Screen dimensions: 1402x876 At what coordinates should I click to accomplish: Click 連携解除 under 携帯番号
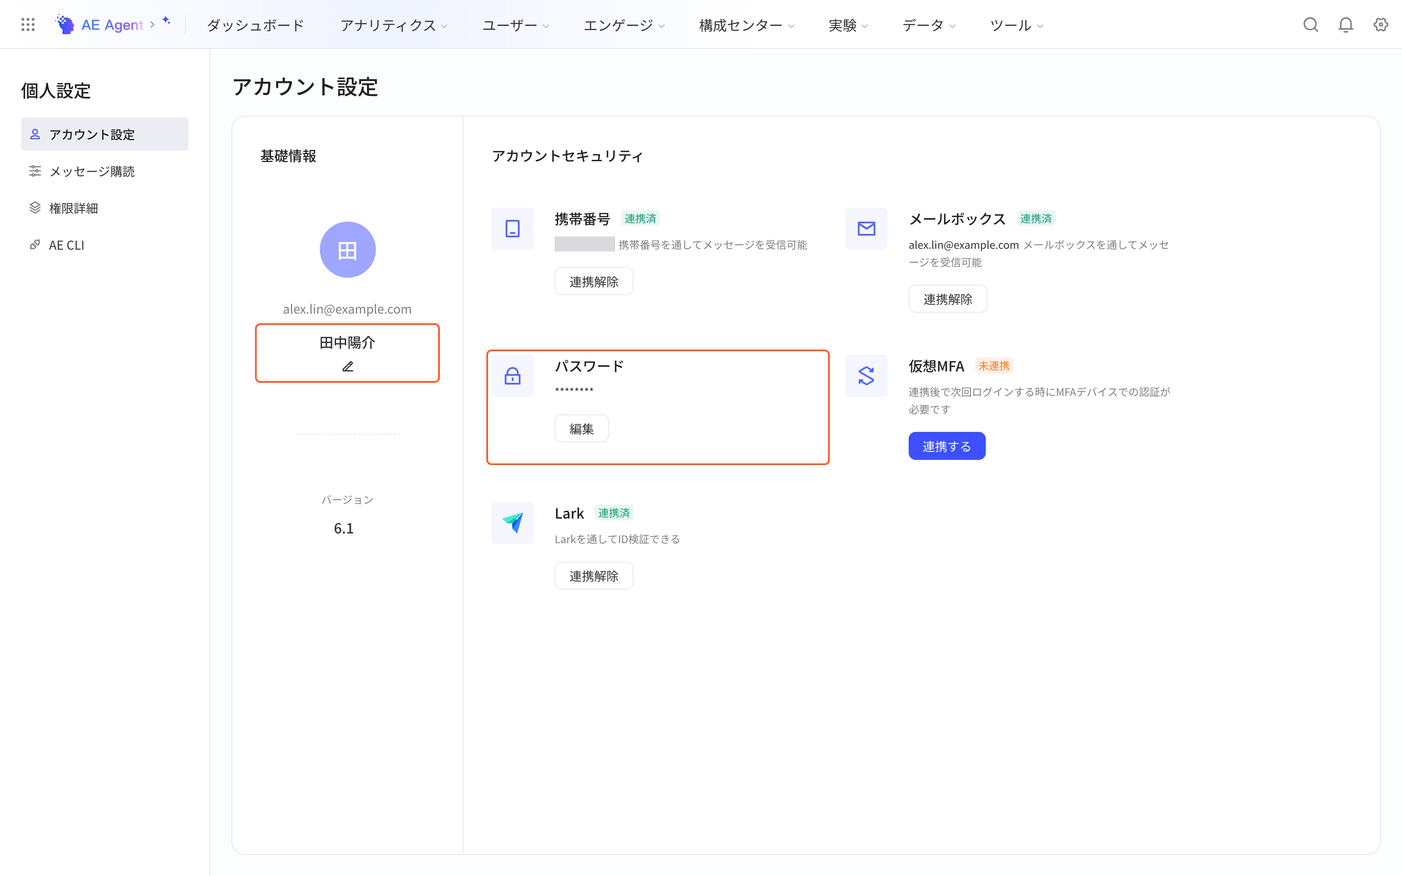coord(594,281)
